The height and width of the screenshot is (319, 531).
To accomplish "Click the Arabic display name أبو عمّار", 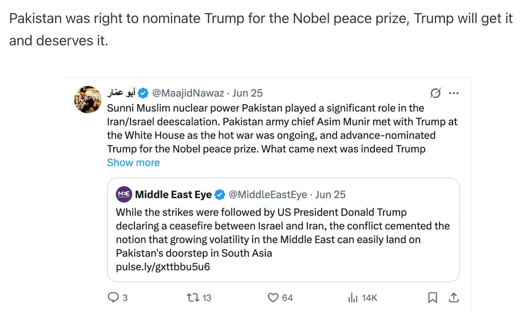I will (121, 93).
